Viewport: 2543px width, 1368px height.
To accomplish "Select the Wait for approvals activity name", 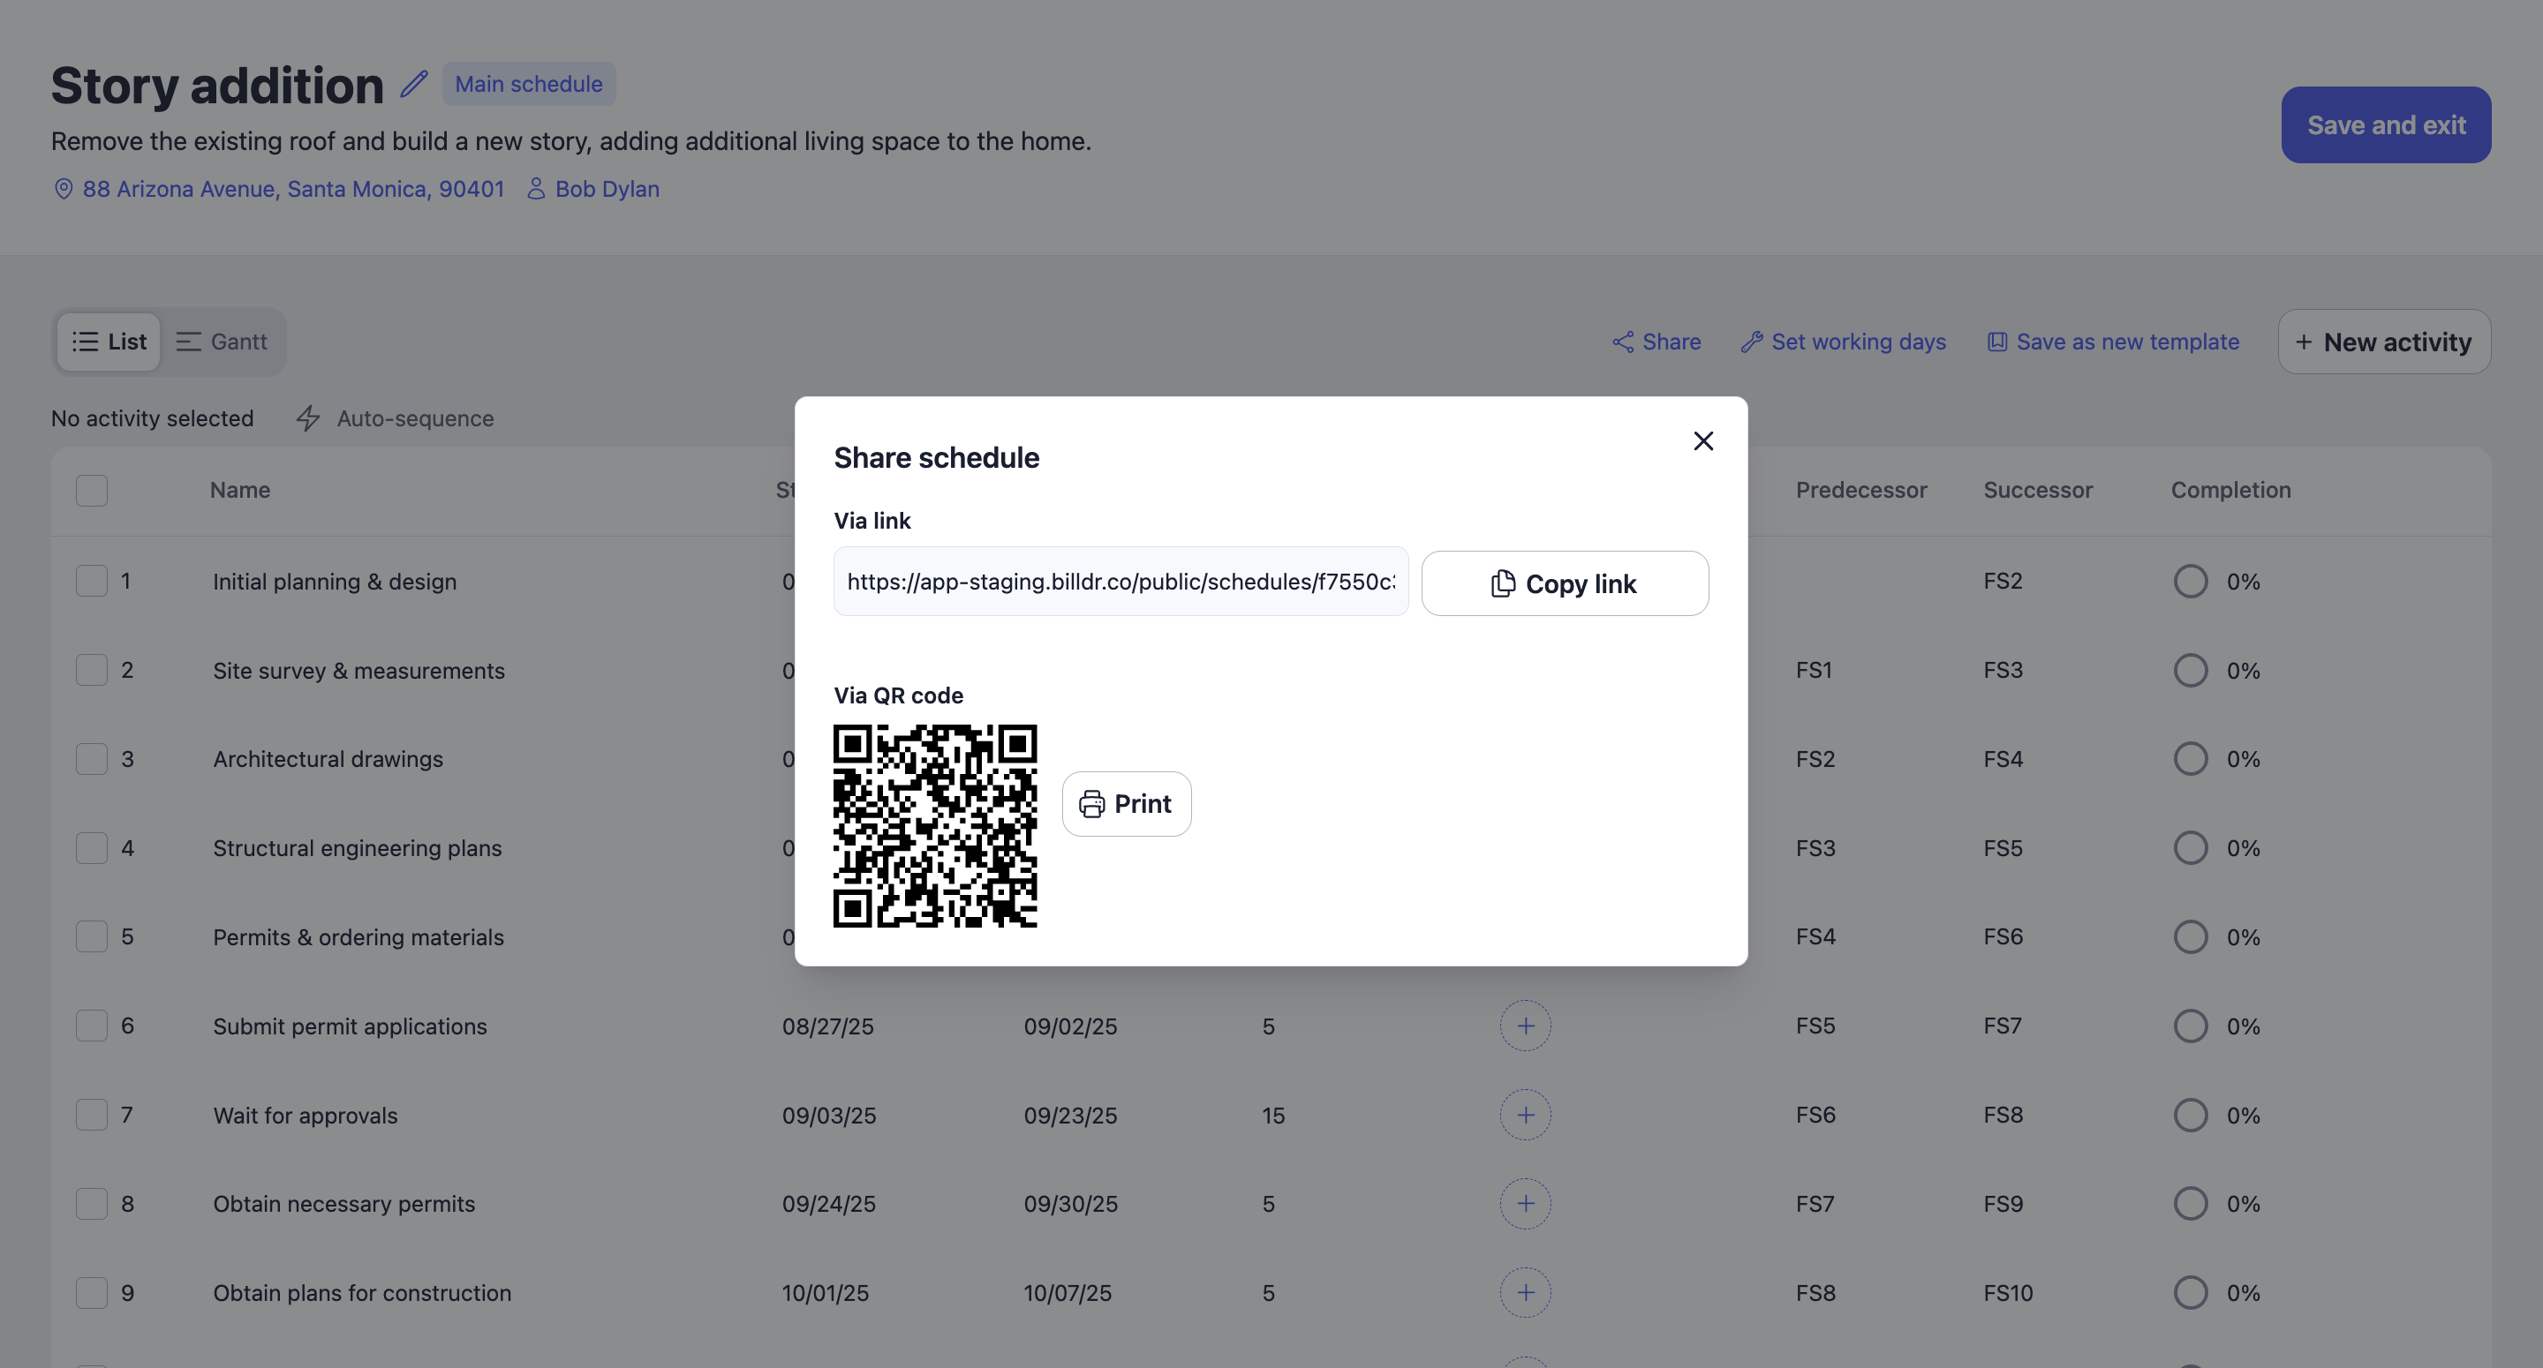I will pos(305,1116).
